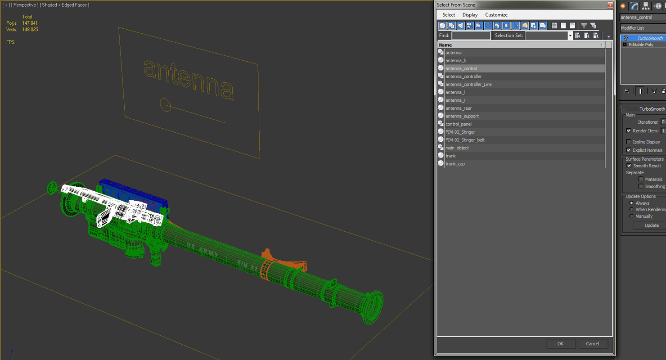Toggle Display Frozen Objects filter icon
The height and width of the screenshot is (360, 666).
click(534, 26)
